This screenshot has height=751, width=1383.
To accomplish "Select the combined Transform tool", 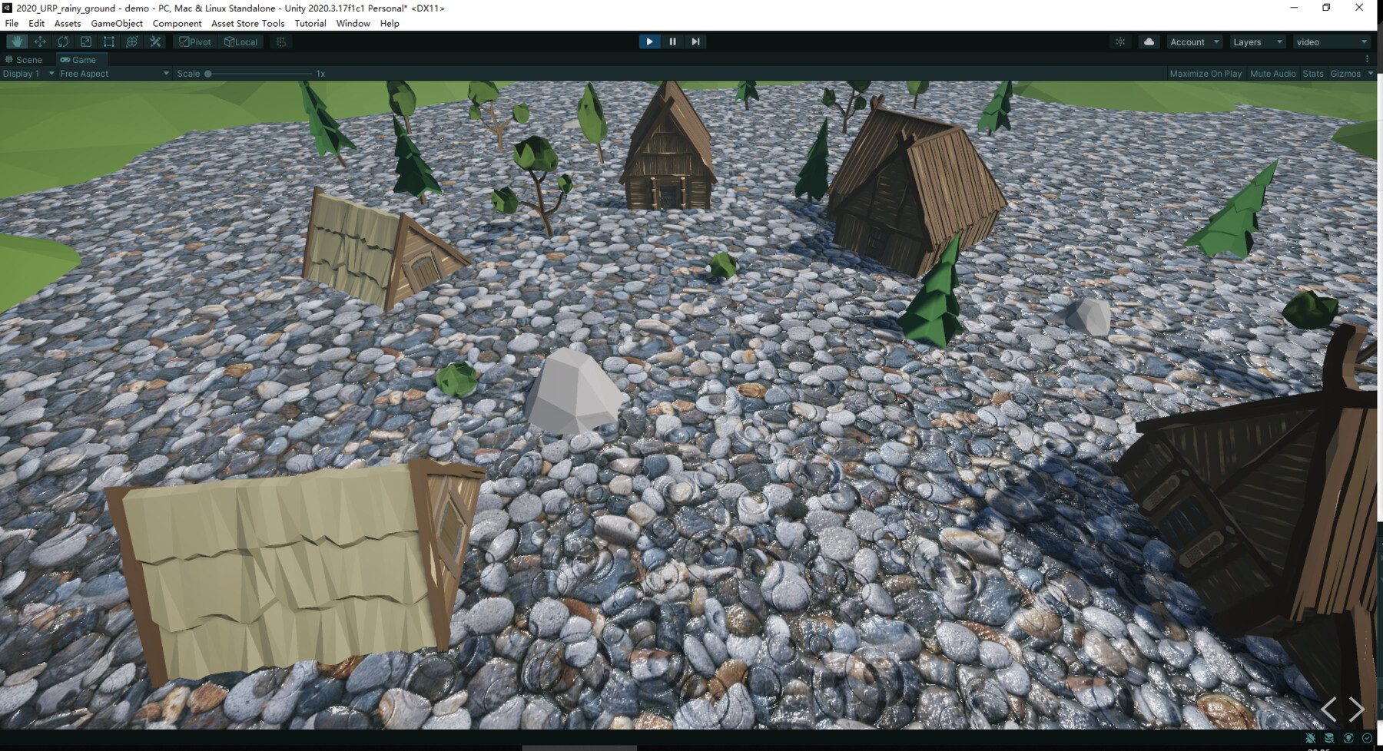I will click(131, 41).
